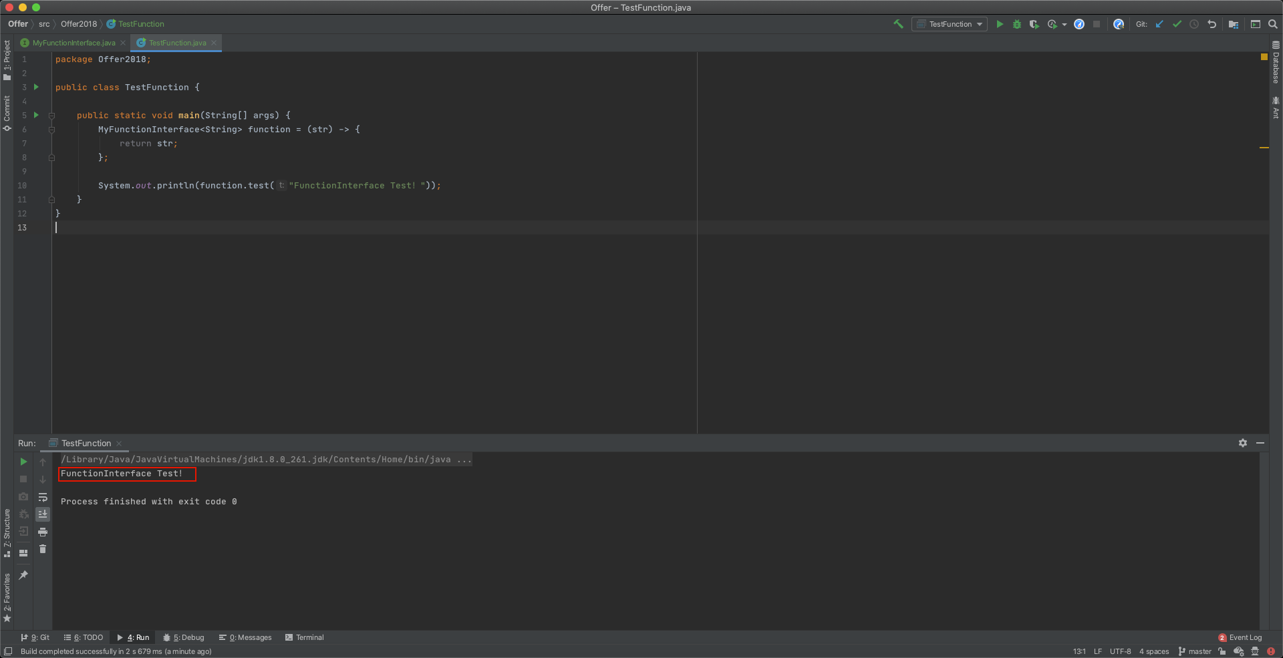The image size is (1283, 658).
Task: Collapse the lambda body fold at line 6
Action: (x=51, y=130)
